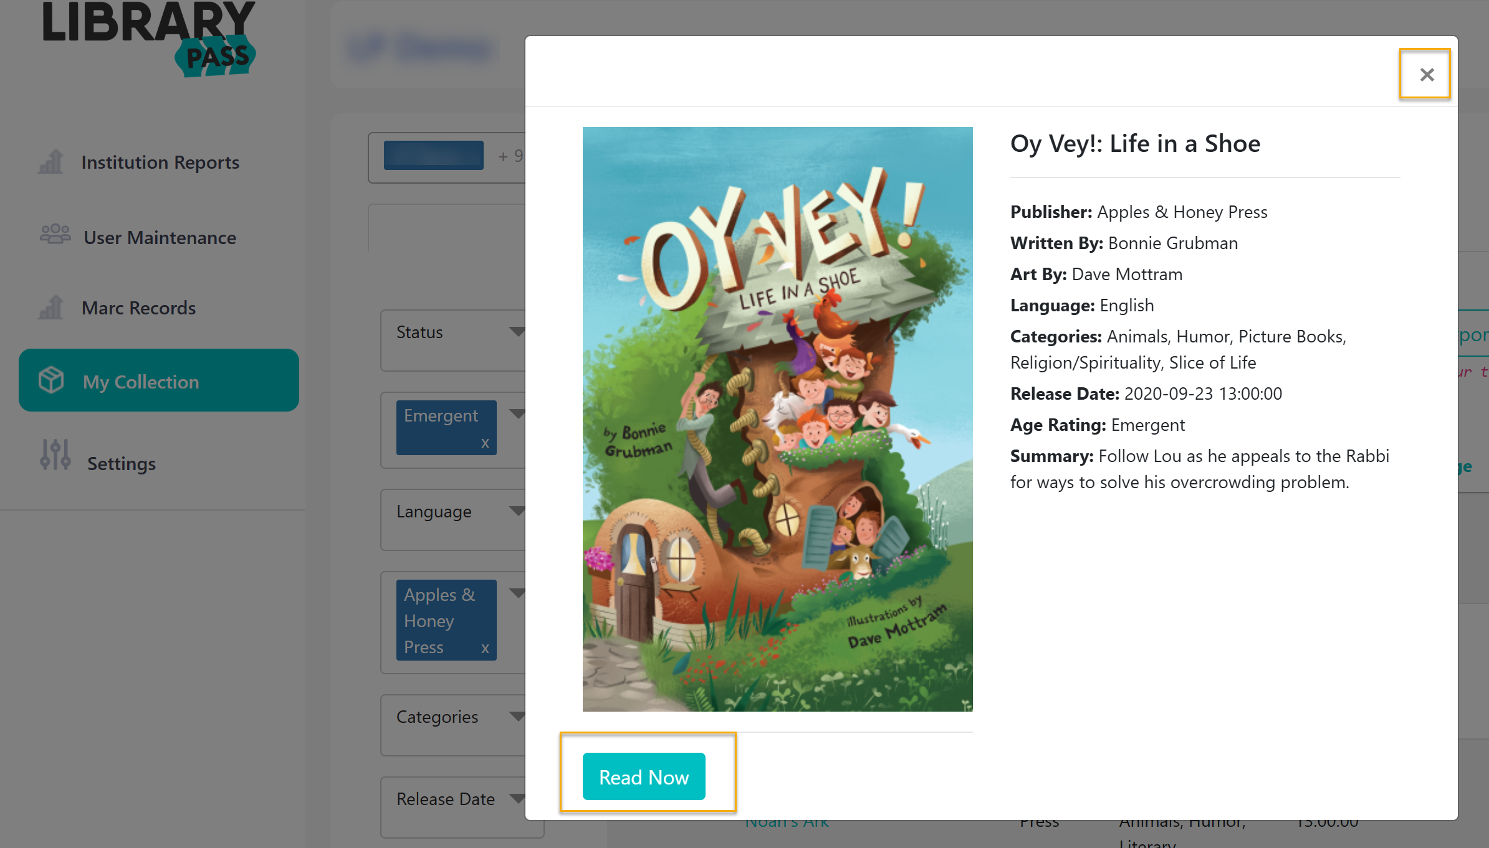Open Institution Reports in the sidebar

tap(160, 162)
